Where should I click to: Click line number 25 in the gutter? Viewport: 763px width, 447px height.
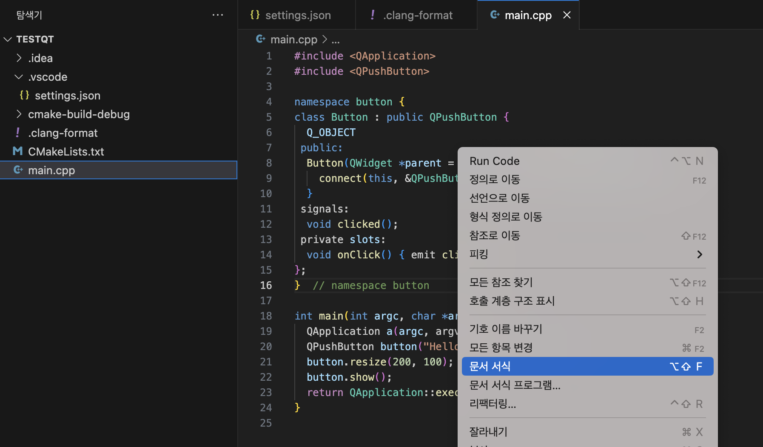(x=266, y=423)
